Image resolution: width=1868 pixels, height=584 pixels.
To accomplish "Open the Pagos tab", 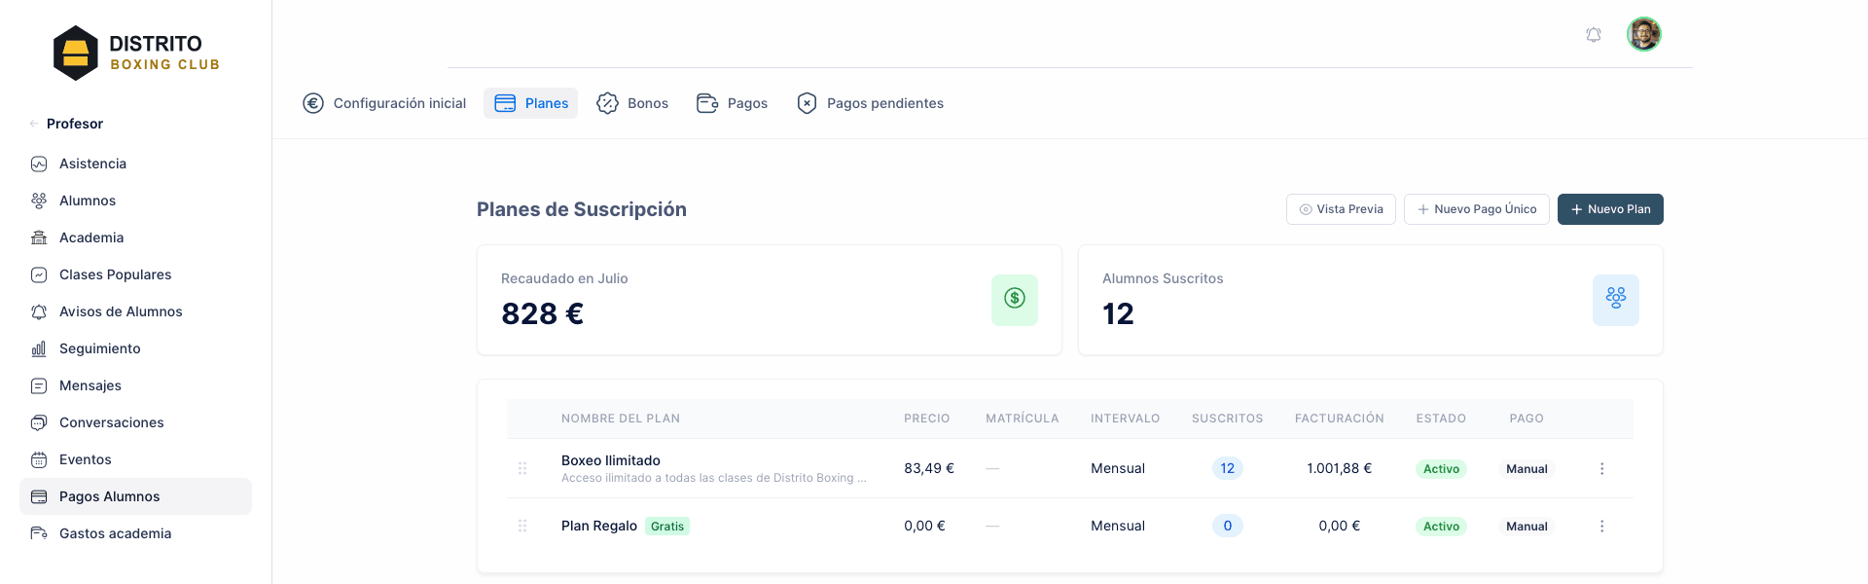I will pos(733,103).
